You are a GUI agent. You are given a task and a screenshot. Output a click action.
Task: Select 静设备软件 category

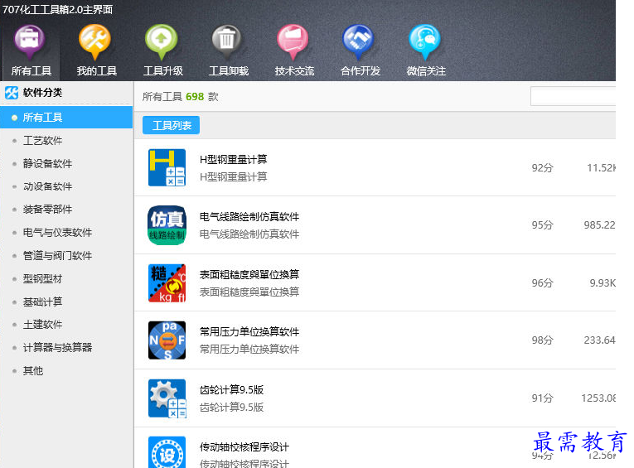pyautogui.click(x=48, y=164)
